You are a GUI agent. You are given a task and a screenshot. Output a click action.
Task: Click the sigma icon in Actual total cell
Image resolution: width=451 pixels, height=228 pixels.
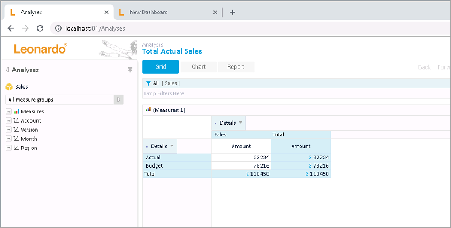[310, 157]
